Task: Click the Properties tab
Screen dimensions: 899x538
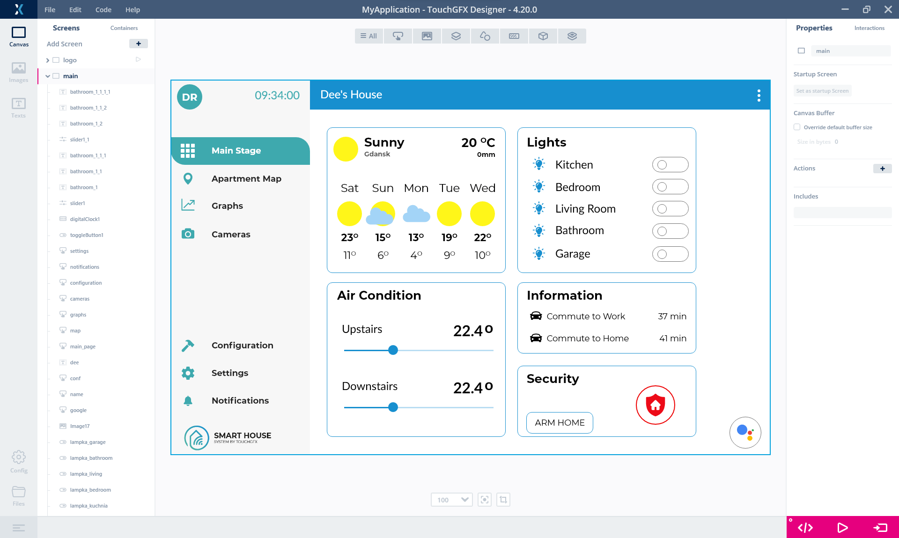Action: pyautogui.click(x=814, y=28)
